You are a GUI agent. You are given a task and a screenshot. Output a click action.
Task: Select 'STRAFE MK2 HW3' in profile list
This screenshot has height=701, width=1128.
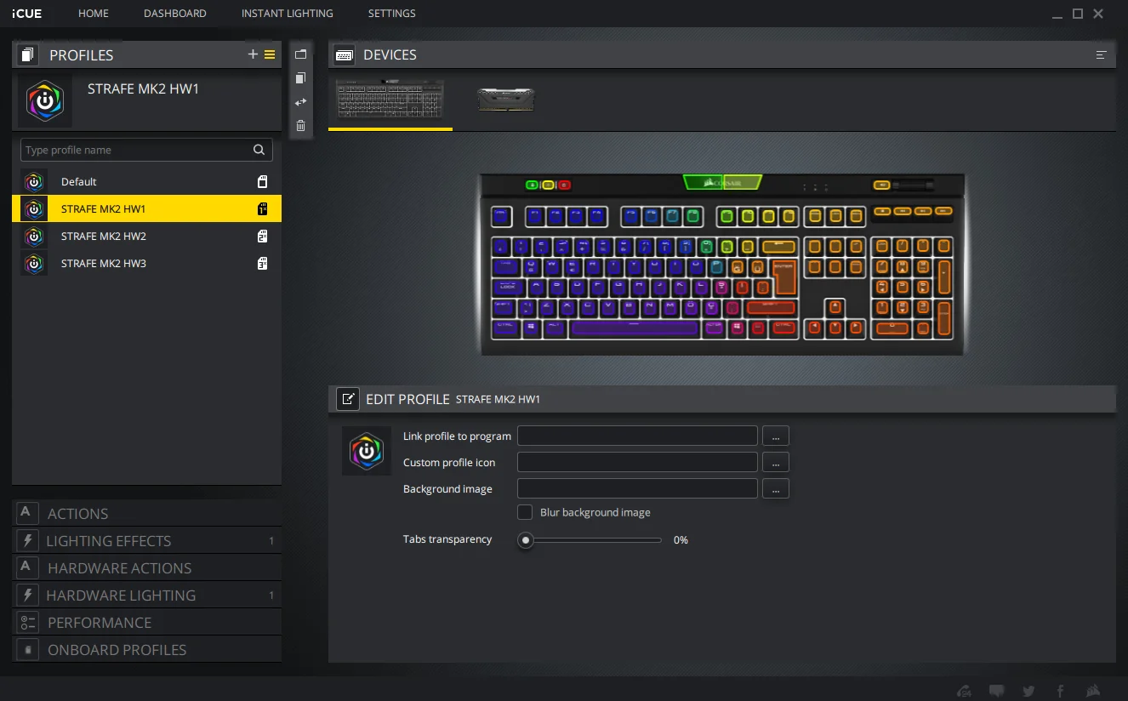146,263
